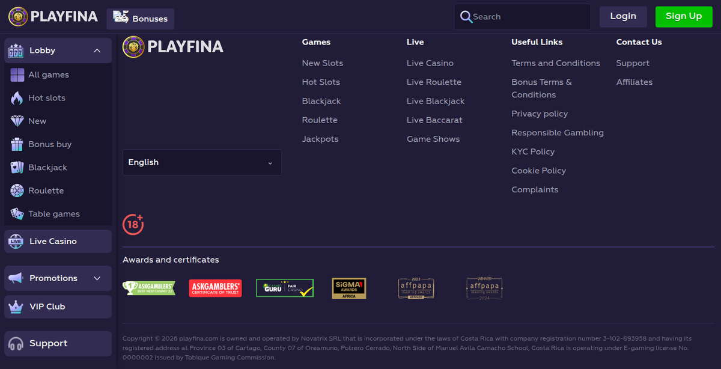Click the Playfina logo in the header
The height and width of the screenshot is (369, 721).
click(x=53, y=17)
